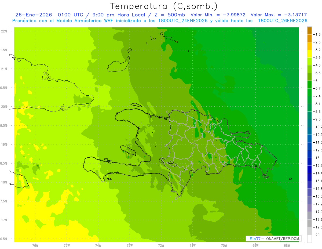Click the "70W" longitude axis label

(224, 246)
